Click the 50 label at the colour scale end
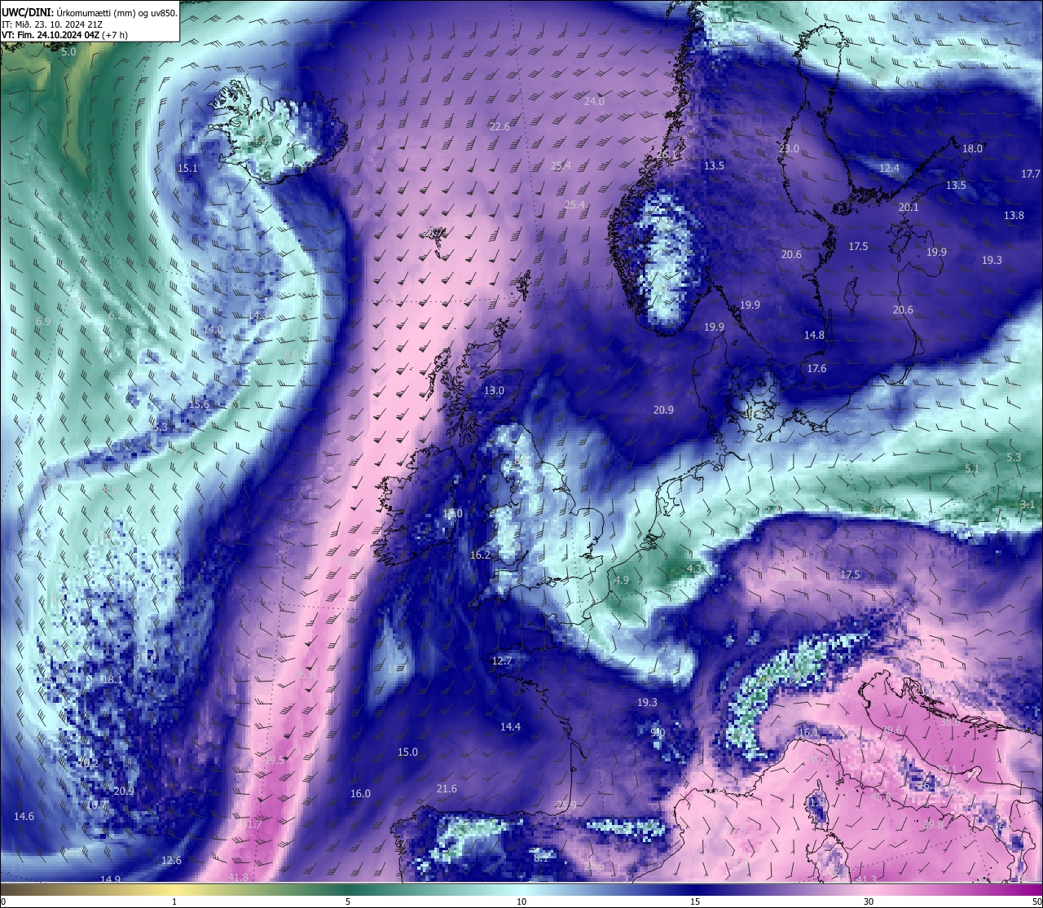Image resolution: width=1043 pixels, height=908 pixels. (x=1036, y=901)
